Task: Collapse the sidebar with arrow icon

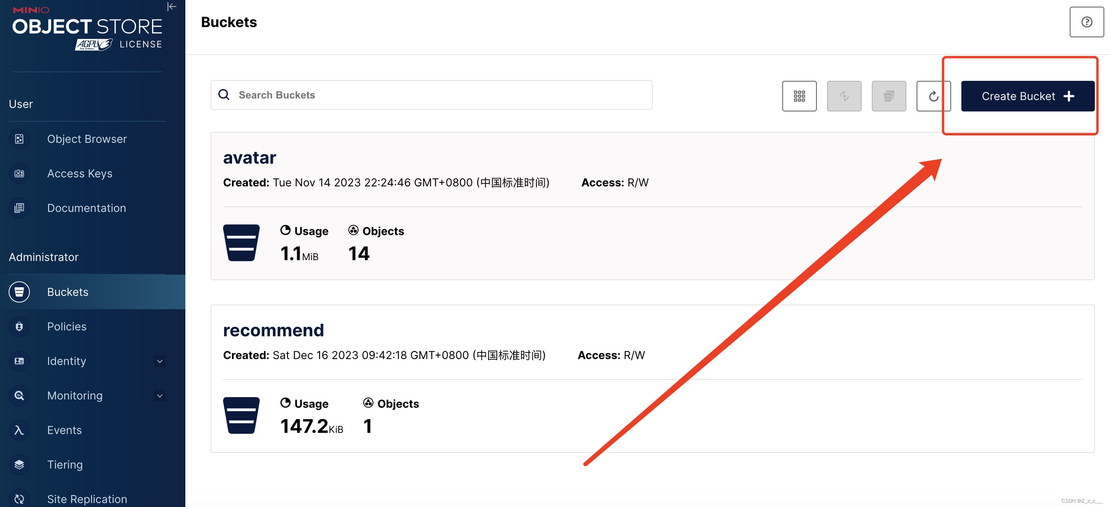Action: tap(172, 6)
